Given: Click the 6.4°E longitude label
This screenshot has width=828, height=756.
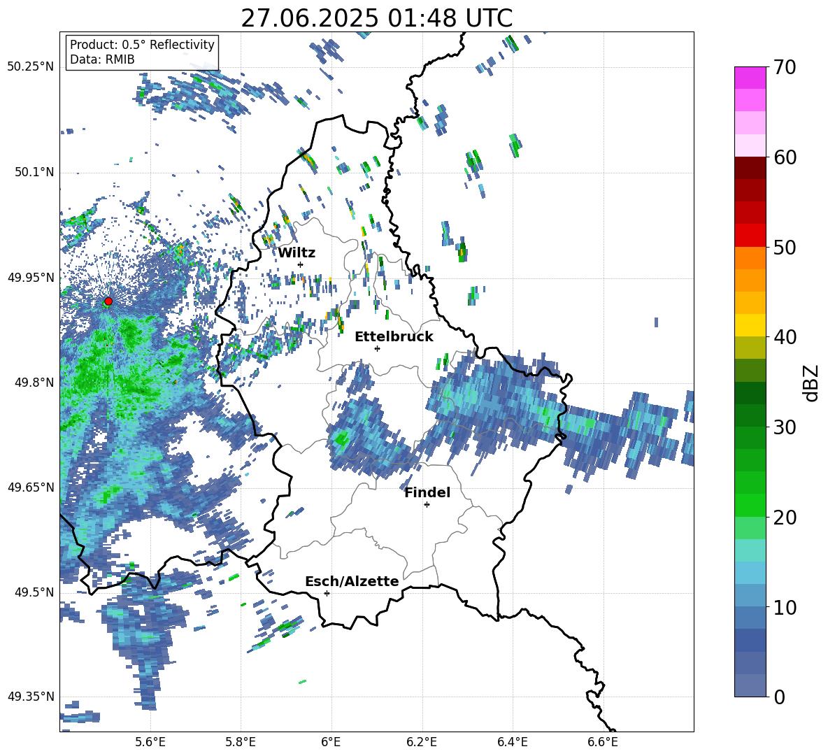Looking at the screenshot, I should pos(512,743).
